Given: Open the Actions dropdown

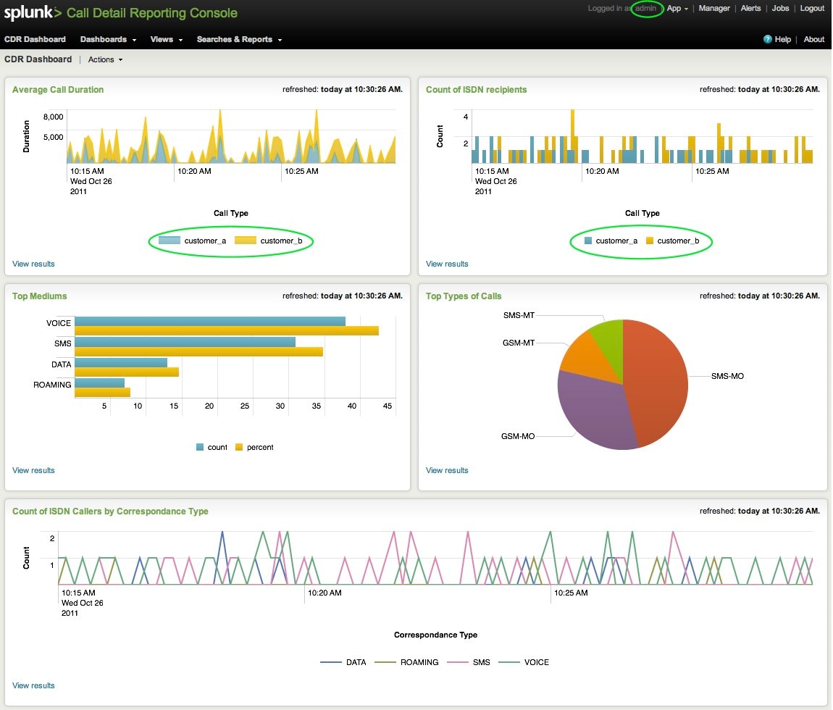Looking at the screenshot, I should pyautogui.click(x=105, y=59).
